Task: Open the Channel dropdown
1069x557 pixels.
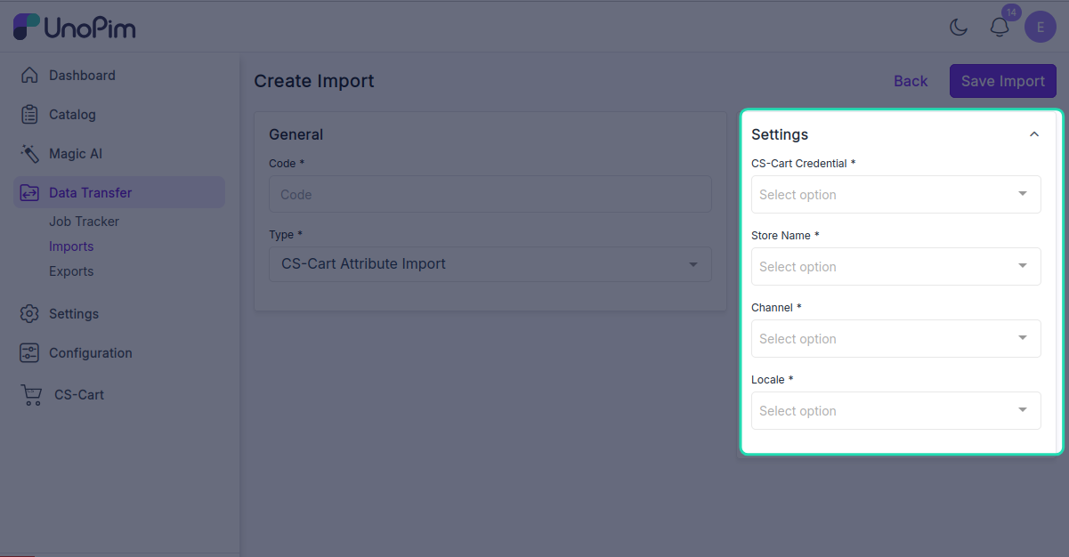Action: 896,338
